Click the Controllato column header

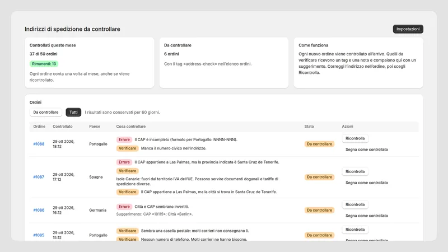[63, 127]
